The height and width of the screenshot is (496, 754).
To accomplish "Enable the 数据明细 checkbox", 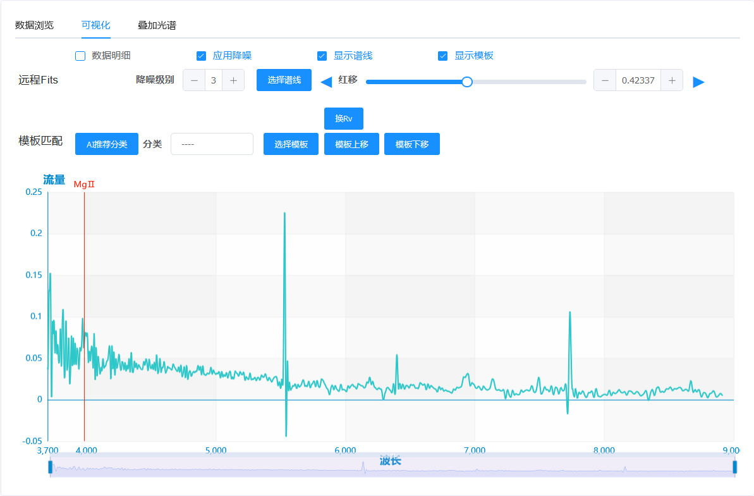I will click(80, 56).
